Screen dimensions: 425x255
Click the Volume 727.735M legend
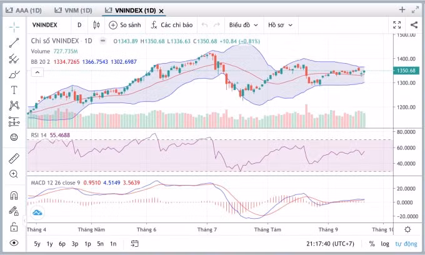(x=54, y=51)
